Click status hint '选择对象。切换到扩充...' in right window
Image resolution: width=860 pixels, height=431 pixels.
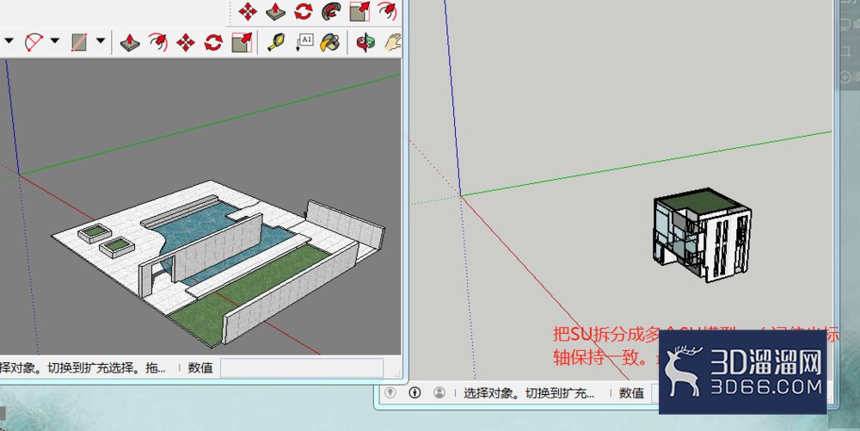pos(529,393)
